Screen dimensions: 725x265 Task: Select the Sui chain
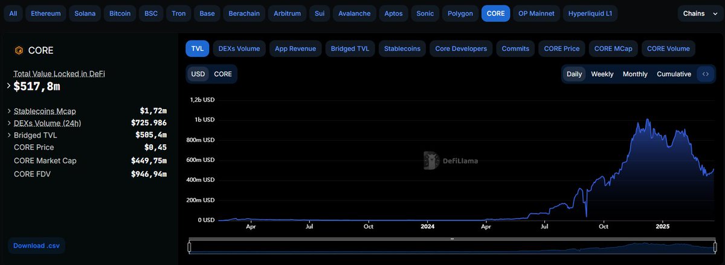point(320,13)
